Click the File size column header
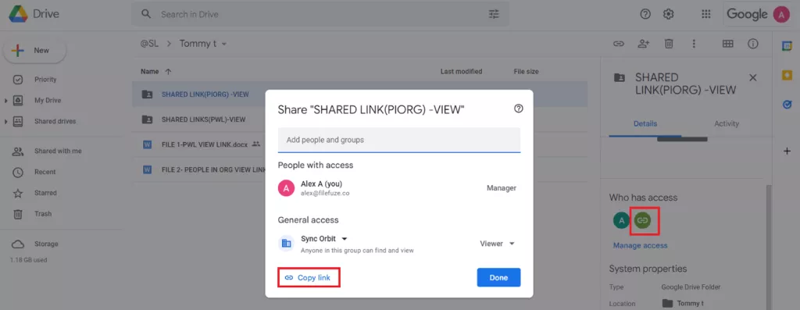 pyautogui.click(x=526, y=71)
